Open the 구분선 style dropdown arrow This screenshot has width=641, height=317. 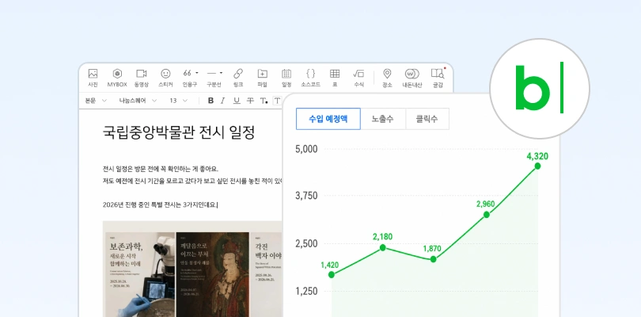(221, 73)
